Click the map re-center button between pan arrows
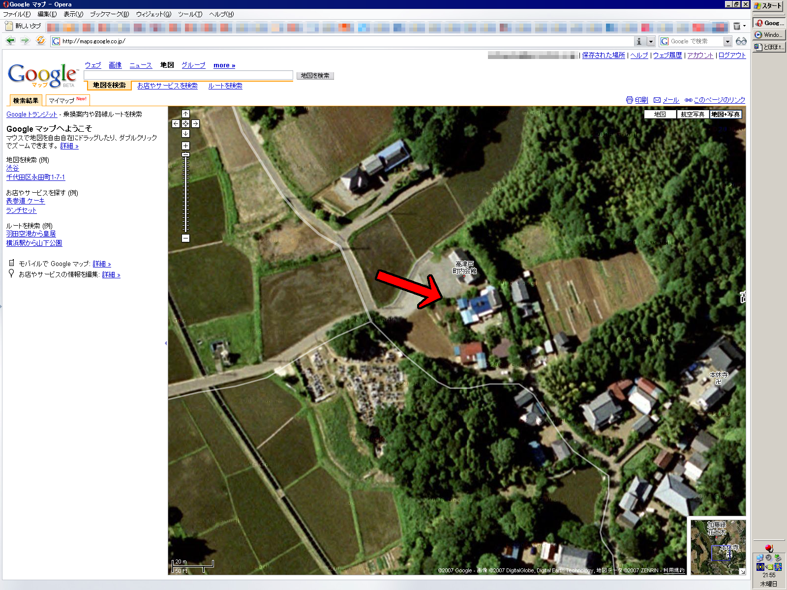Viewport: 787px width, 590px height. 185,124
